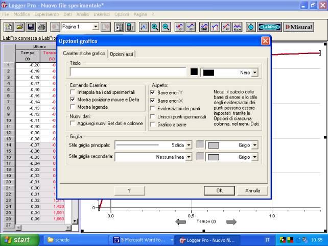Open the title color dropdown showing Nero
The width and height of the screenshot is (328, 246).
254,72
